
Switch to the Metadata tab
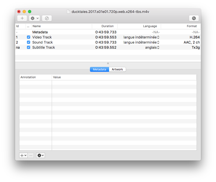click(x=99, y=69)
